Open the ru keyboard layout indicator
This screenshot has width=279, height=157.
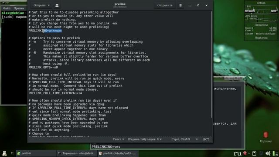237,153
